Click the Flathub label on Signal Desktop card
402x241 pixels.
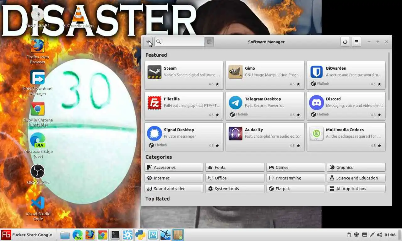pyautogui.click(x=161, y=145)
